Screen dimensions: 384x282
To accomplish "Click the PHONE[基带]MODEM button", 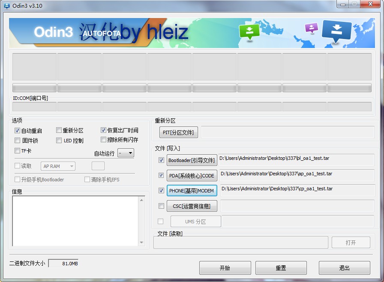I will coord(192,191).
